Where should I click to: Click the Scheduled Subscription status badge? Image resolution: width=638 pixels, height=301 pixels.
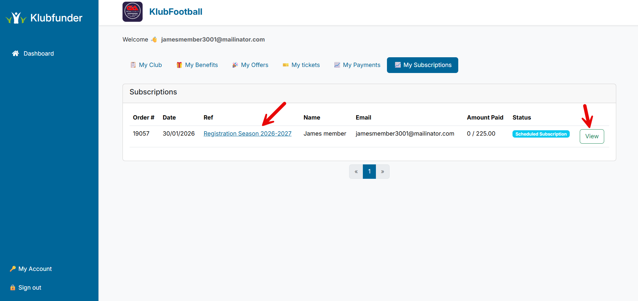[541, 134]
